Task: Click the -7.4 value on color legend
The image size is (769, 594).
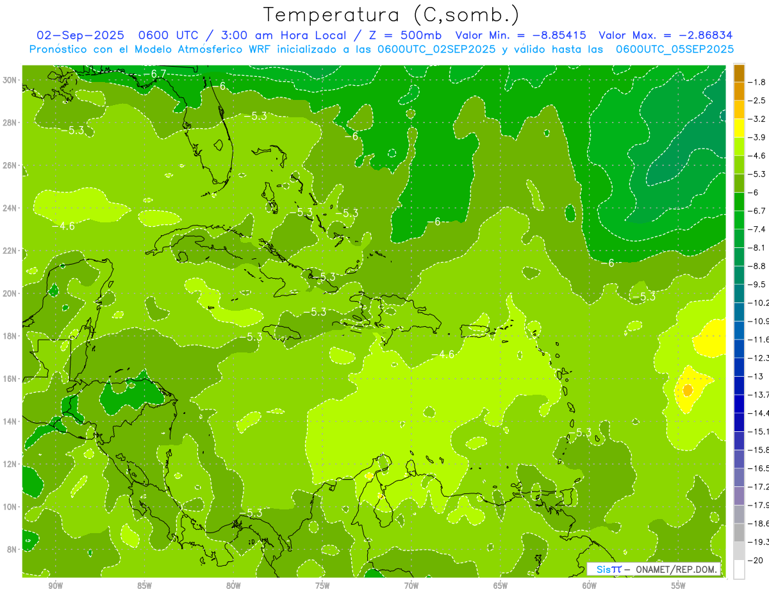Action: [758, 229]
